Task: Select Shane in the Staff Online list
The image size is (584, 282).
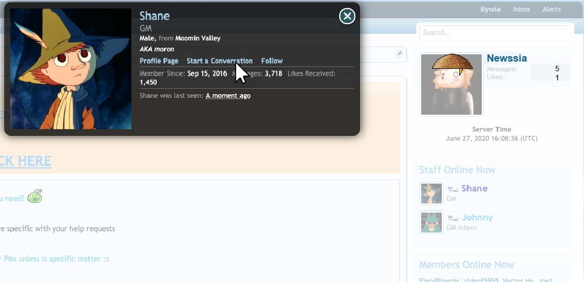Action: pyautogui.click(x=474, y=188)
